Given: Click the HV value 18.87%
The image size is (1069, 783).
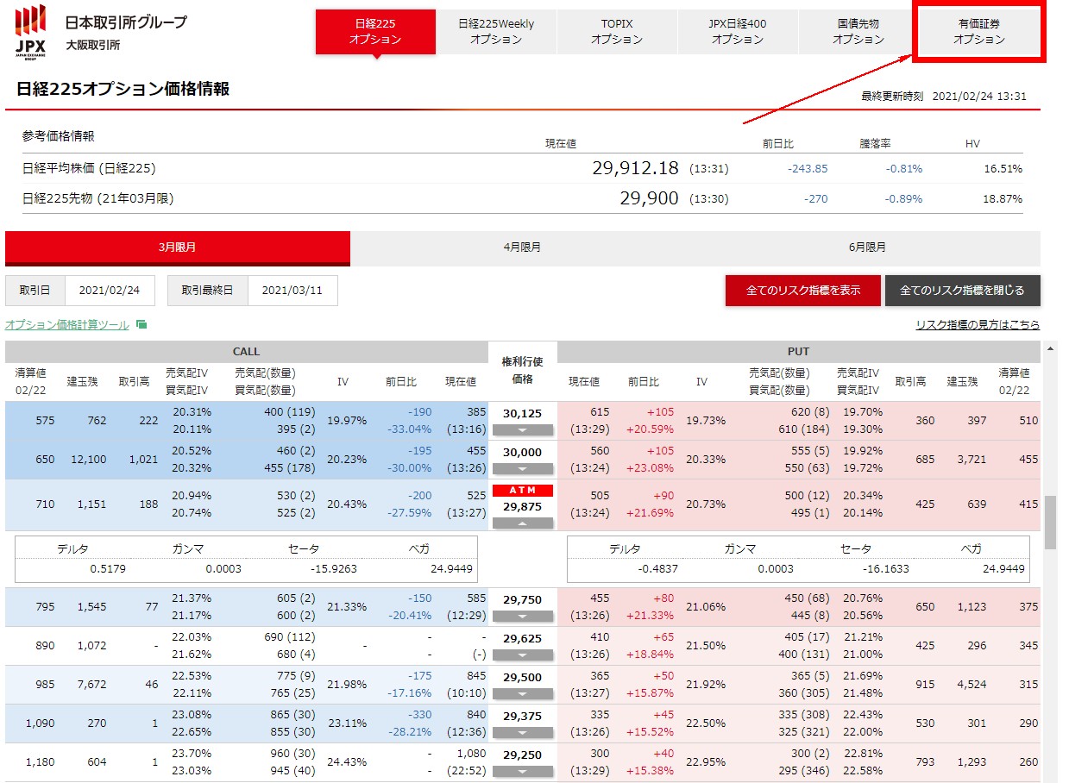Looking at the screenshot, I should pos(1003,199).
